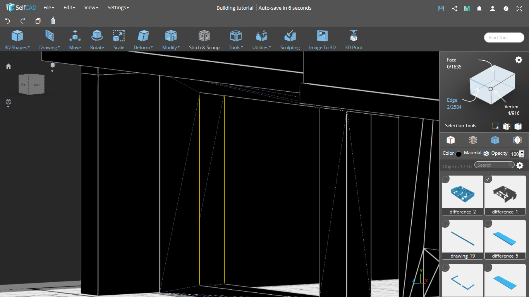The width and height of the screenshot is (529, 297).
Task: Open the MyMiniFactory M icon
Action: point(467,8)
